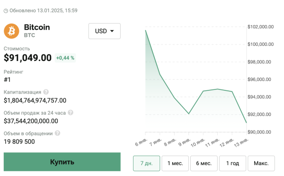This screenshot has height=176, width=284.
Task: Click the 6 янв. date label
Action: [141, 142]
